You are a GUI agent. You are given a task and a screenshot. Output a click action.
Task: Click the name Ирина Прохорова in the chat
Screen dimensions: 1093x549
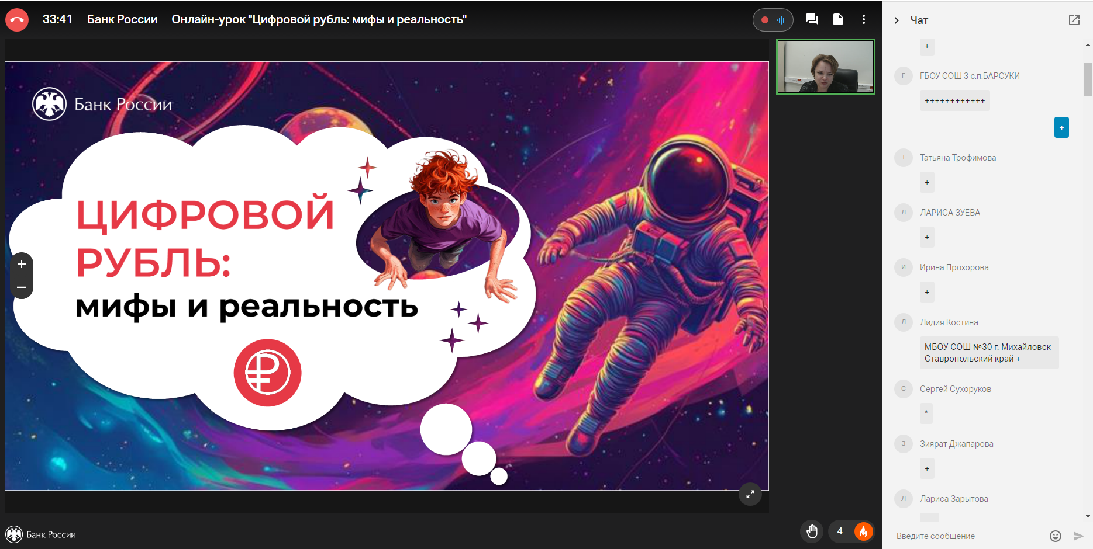pos(954,267)
